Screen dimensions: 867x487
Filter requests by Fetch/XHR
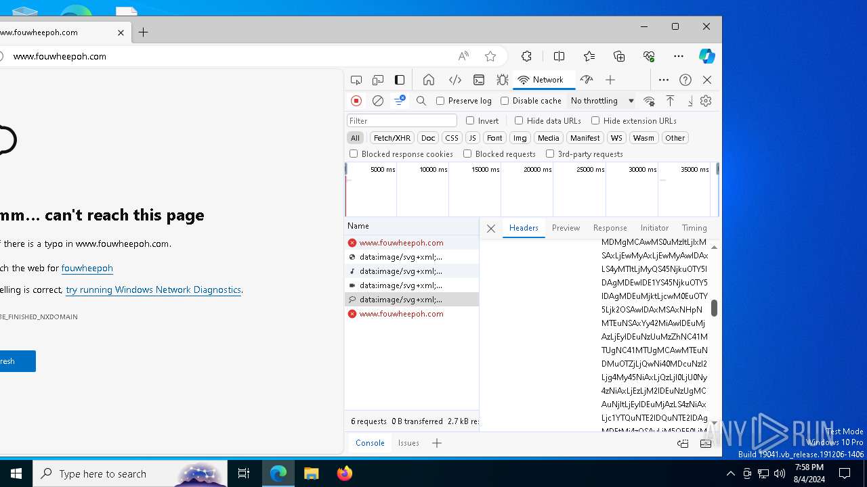point(392,138)
